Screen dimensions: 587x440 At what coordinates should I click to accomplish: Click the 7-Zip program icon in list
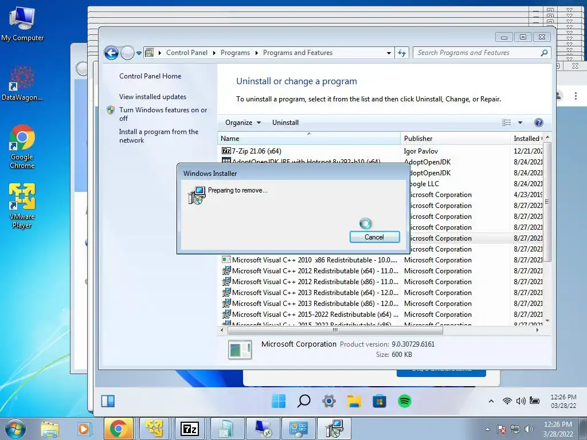(226, 151)
